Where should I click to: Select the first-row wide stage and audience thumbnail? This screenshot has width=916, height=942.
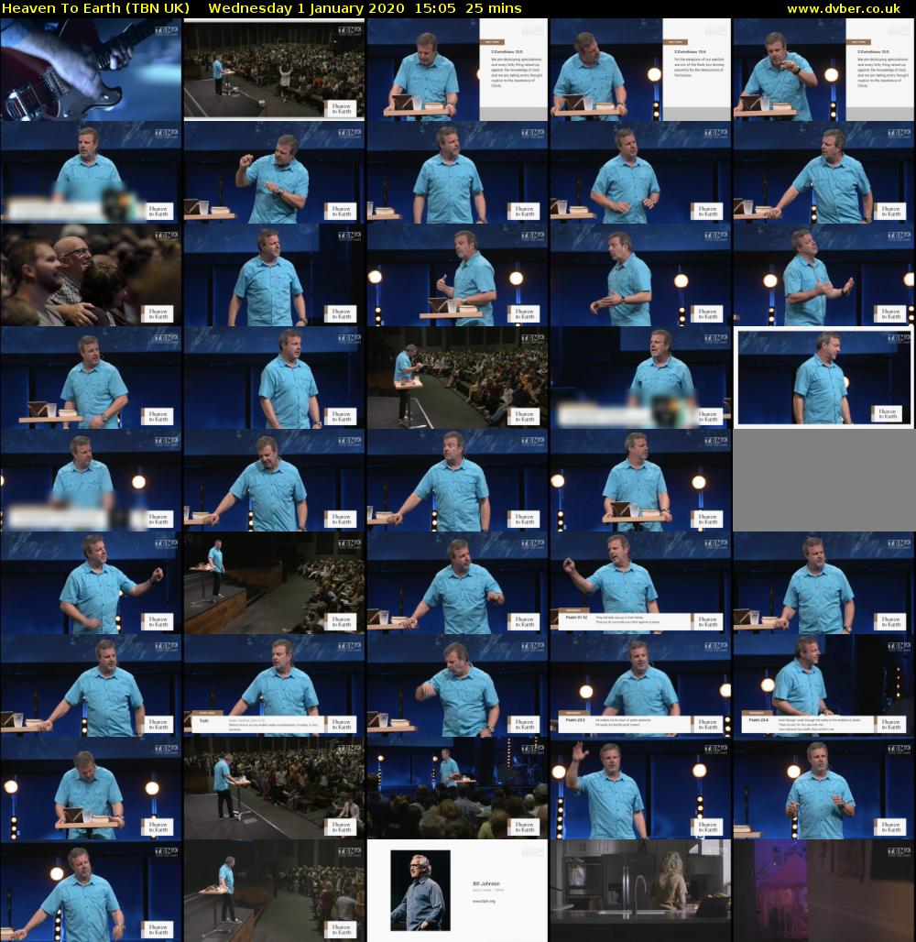pyautogui.click(x=274, y=70)
